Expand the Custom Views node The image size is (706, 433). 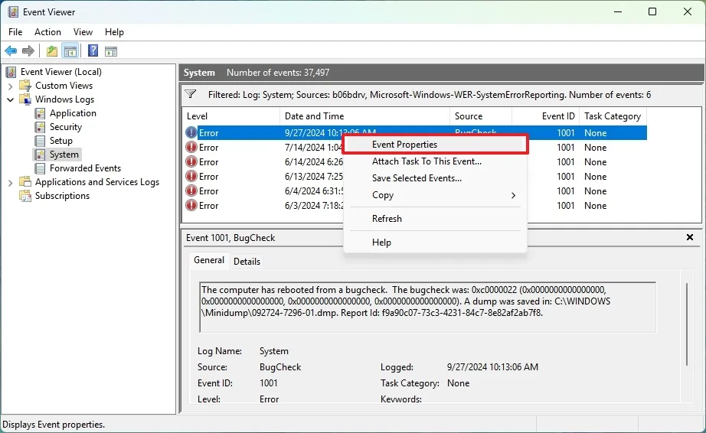11,86
